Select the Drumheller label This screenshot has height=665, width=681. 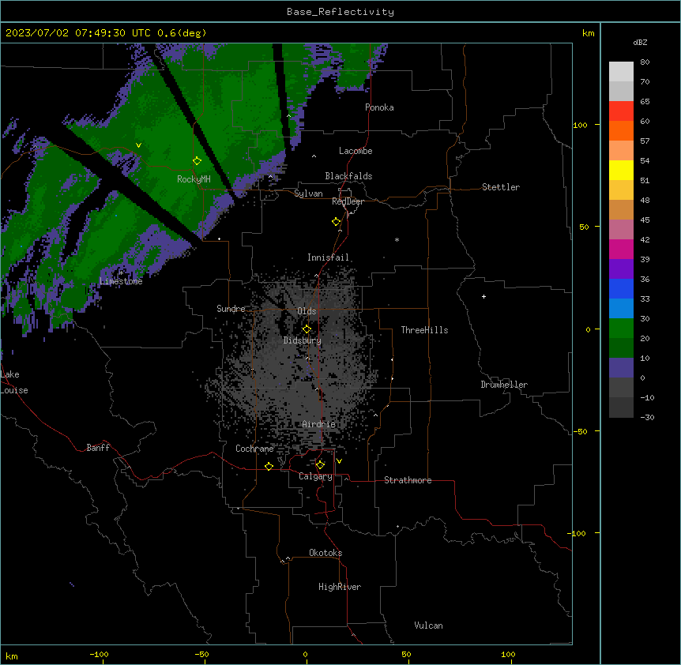504,385
